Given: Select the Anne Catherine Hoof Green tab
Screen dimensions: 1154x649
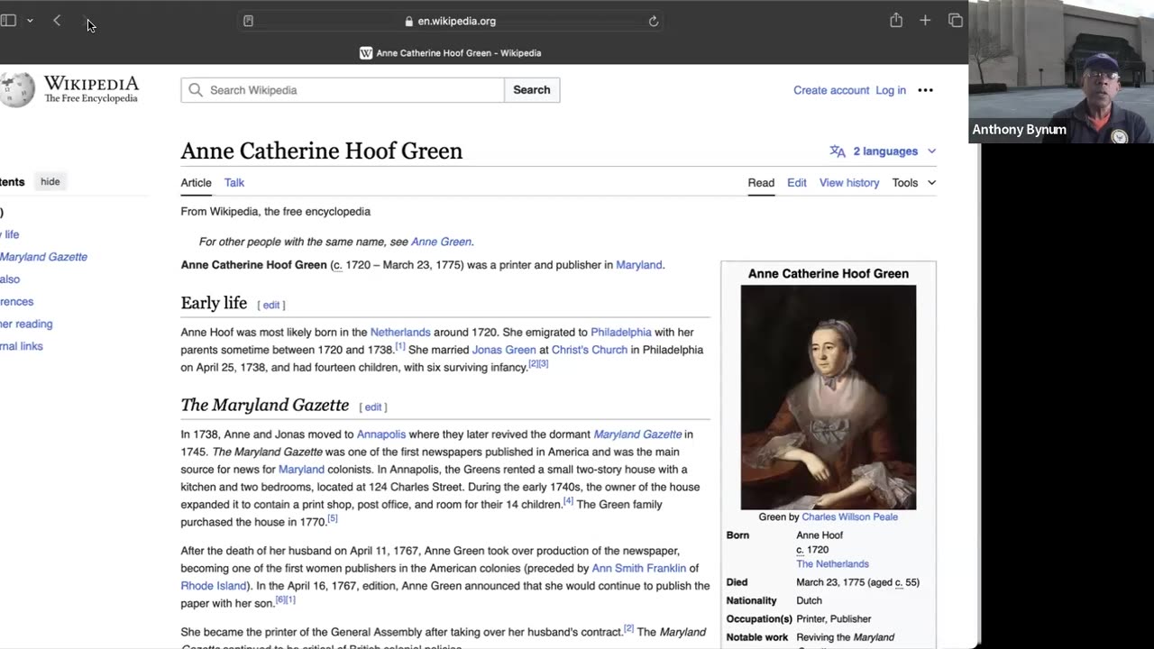Looking at the screenshot, I should [451, 53].
